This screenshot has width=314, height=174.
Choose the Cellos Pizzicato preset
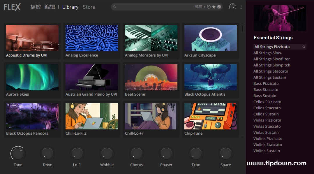267,102
